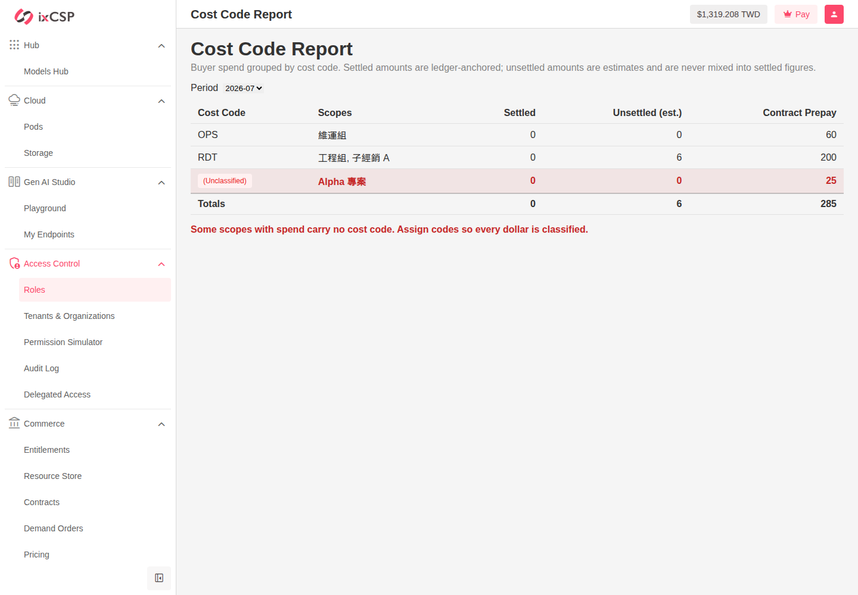Click RDT contract prepay value 200
This screenshot has height=595, width=858.
tap(828, 157)
